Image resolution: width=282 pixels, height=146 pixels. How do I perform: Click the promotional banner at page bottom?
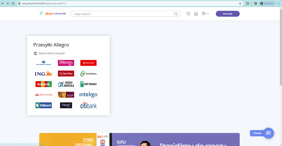click(x=139, y=140)
